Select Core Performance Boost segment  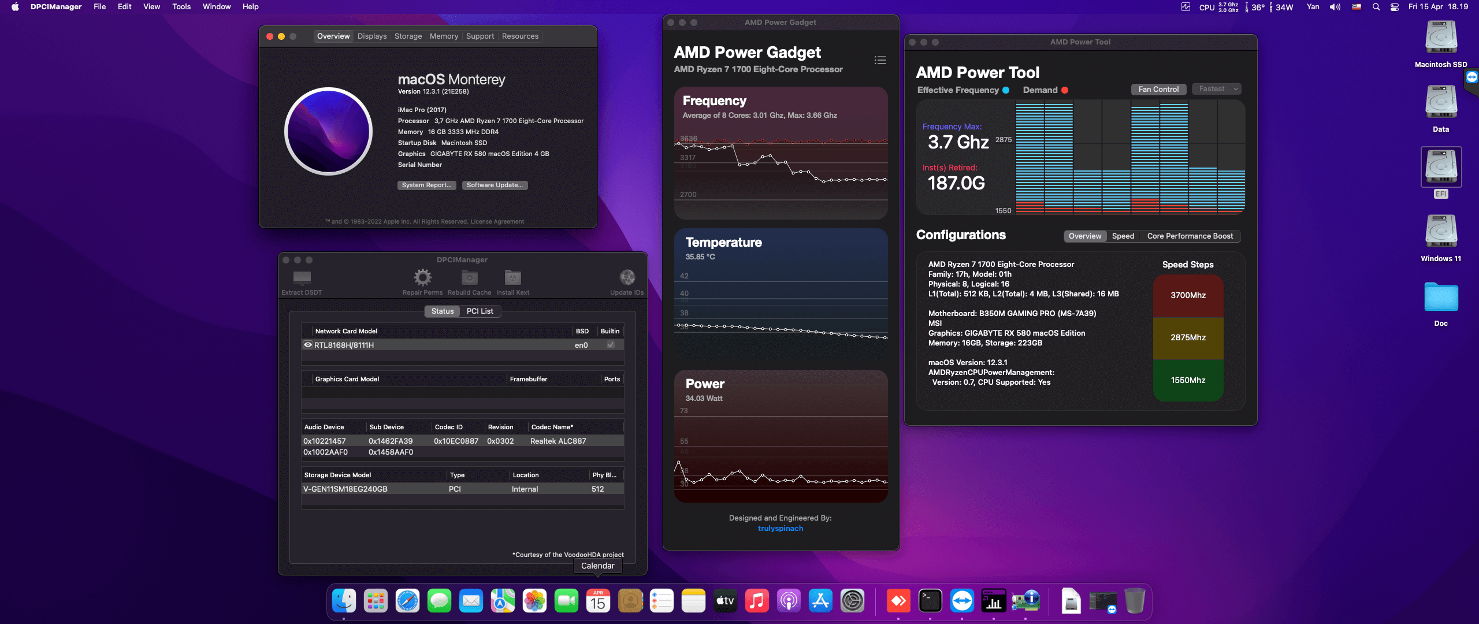click(1190, 236)
